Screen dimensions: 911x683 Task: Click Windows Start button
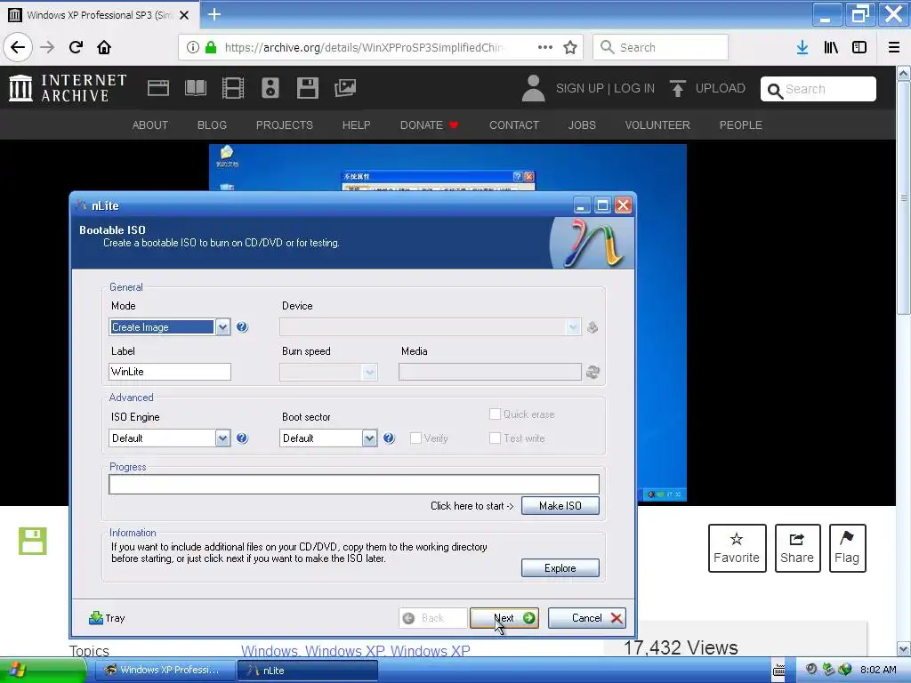point(41,670)
